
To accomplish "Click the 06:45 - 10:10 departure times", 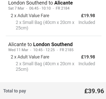I will coord(40,8).
